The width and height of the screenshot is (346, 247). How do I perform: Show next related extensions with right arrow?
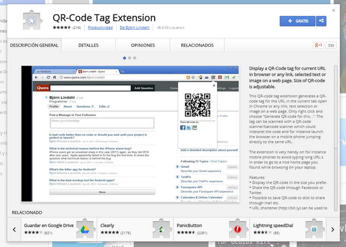(x=333, y=230)
